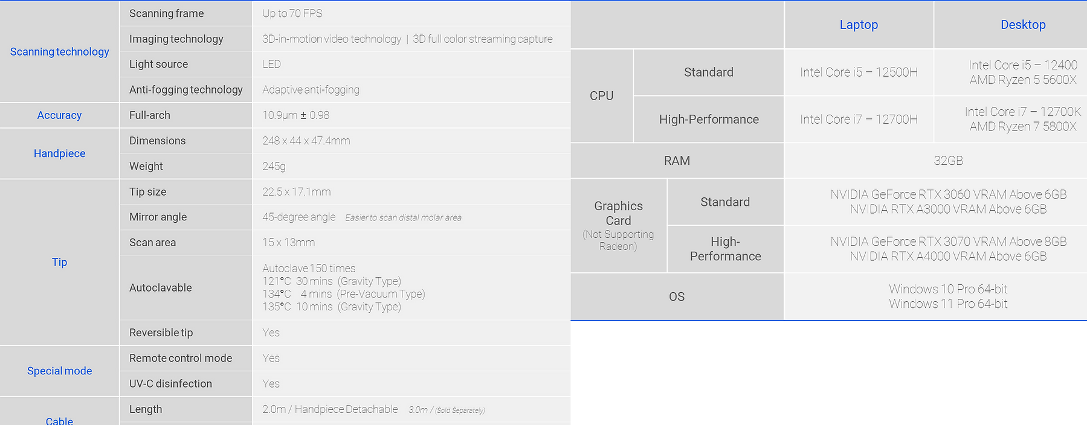Click the Desktop column header
This screenshot has width=1087, height=425.
[1023, 25]
